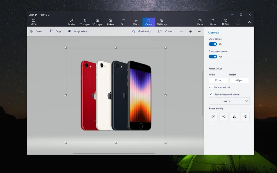This screenshot has width=277, height=173.
Task: Open the Menu folder button
Action: (x=34, y=22)
